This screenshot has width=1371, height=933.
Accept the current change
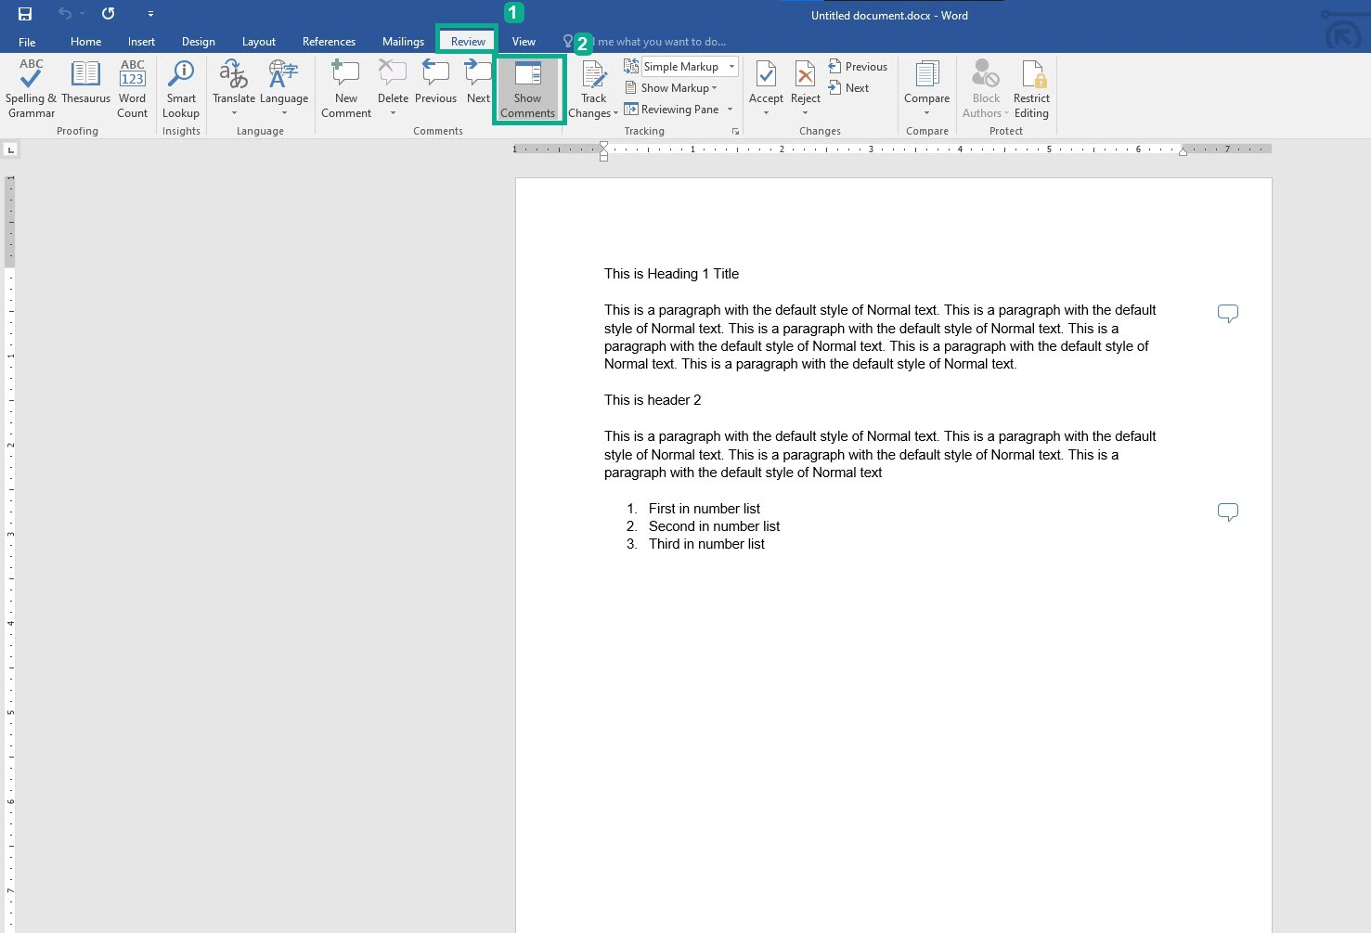pyautogui.click(x=765, y=88)
